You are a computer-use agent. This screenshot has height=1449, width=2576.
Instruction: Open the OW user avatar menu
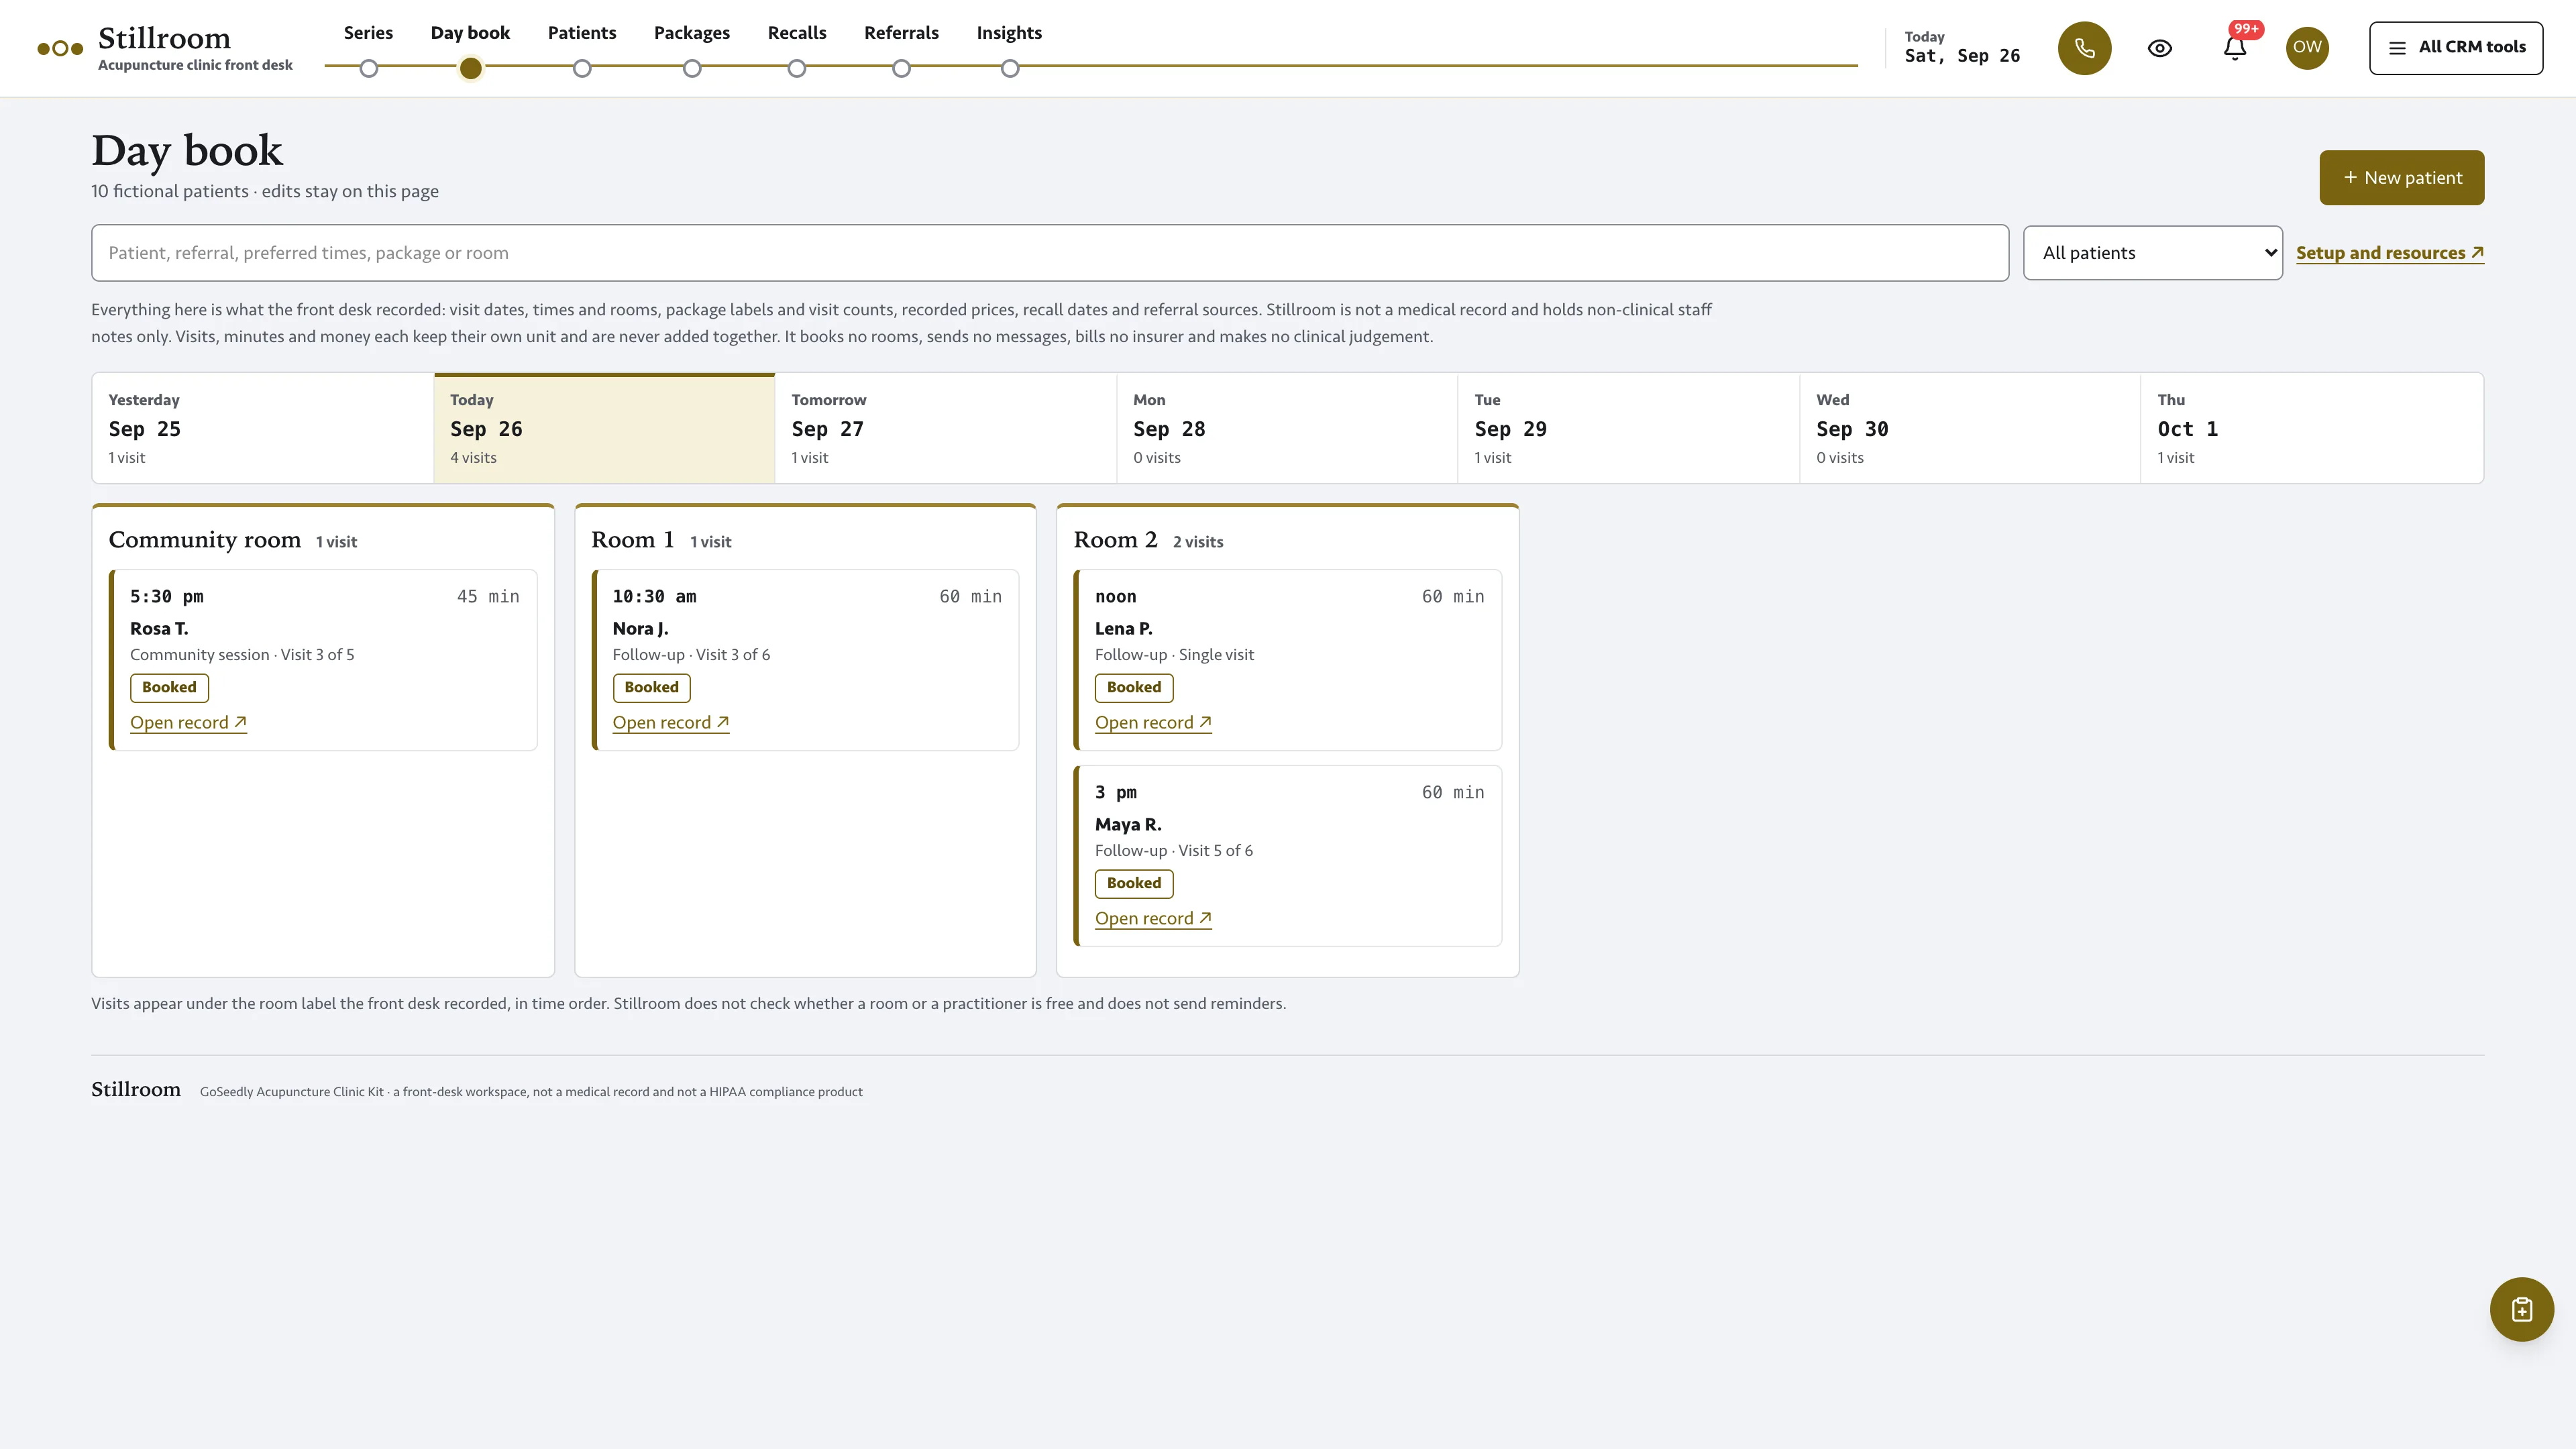coord(2307,48)
